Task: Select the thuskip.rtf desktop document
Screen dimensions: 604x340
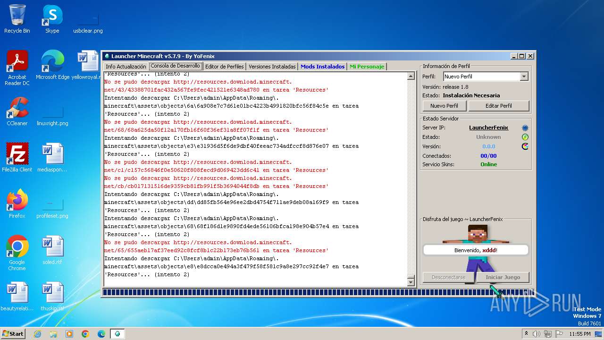Action: (x=52, y=297)
